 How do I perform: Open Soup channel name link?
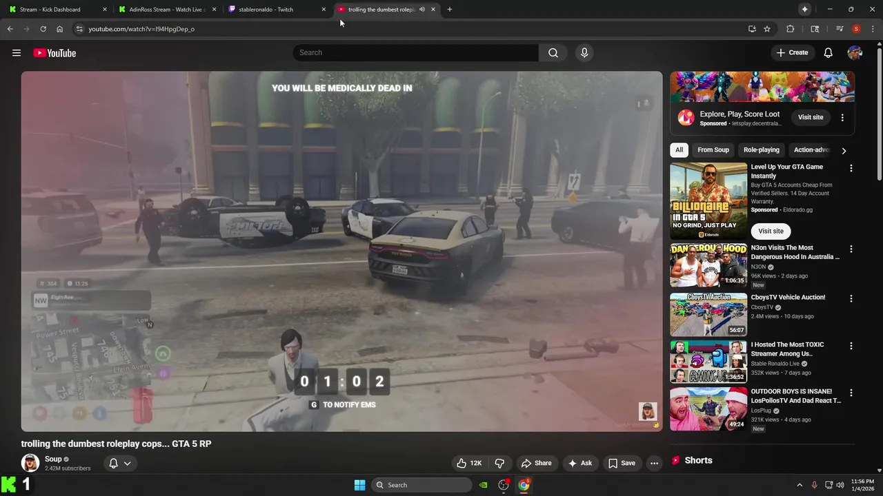[x=53, y=459]
